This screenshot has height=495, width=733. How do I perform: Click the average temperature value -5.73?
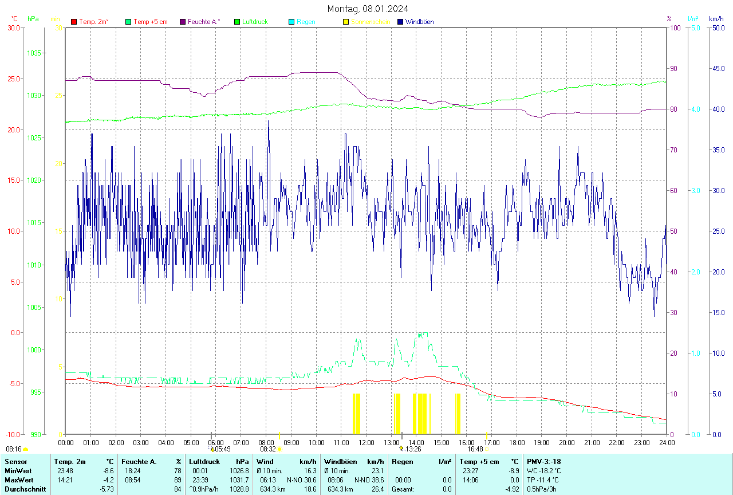click(107, 489)
